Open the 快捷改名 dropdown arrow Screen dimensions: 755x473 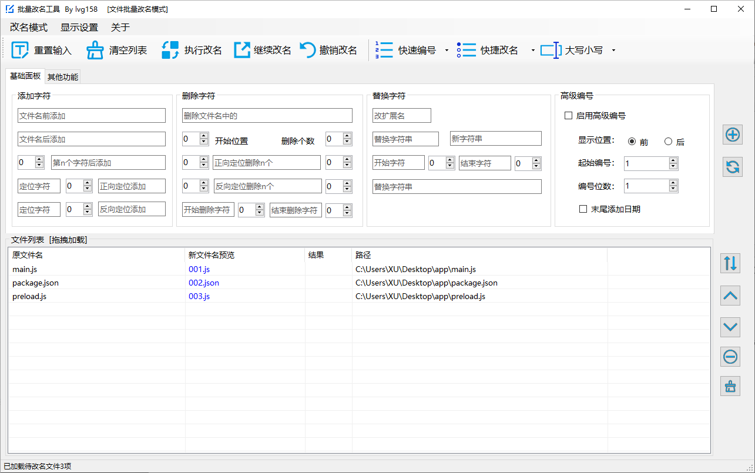[533, 51]
